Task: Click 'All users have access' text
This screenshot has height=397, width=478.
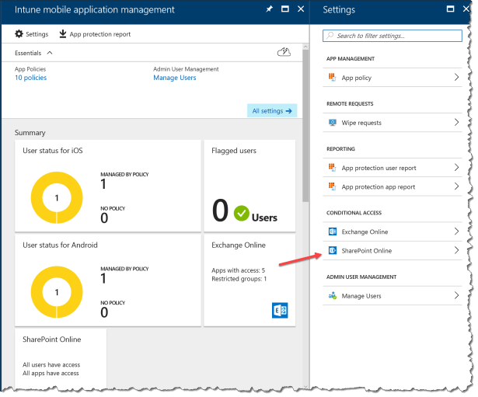Action: pos(51,364)
